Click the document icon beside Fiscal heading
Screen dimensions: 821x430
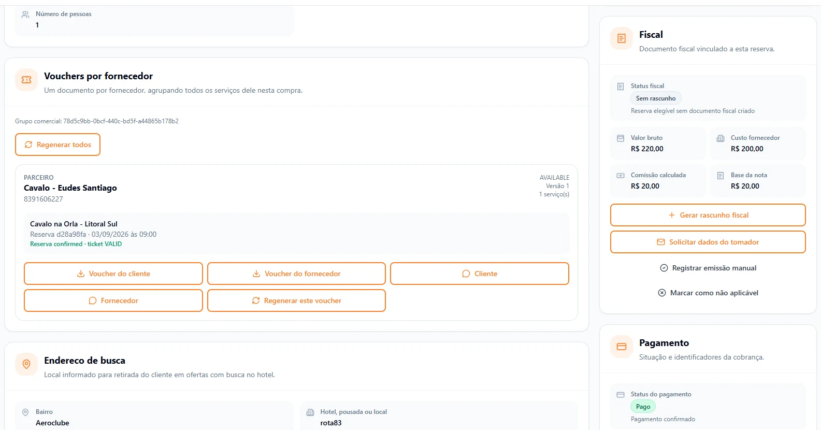pos(622,38)
